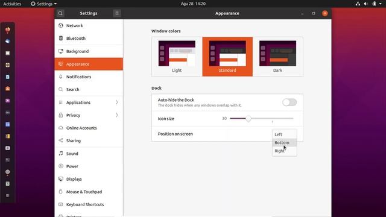Screen dimensions: 386x217
Task: Launch Thunderbird from the dock
Action: click(8, 42)
